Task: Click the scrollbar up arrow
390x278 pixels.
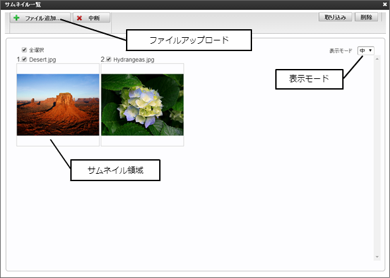Action: [377, 59]
